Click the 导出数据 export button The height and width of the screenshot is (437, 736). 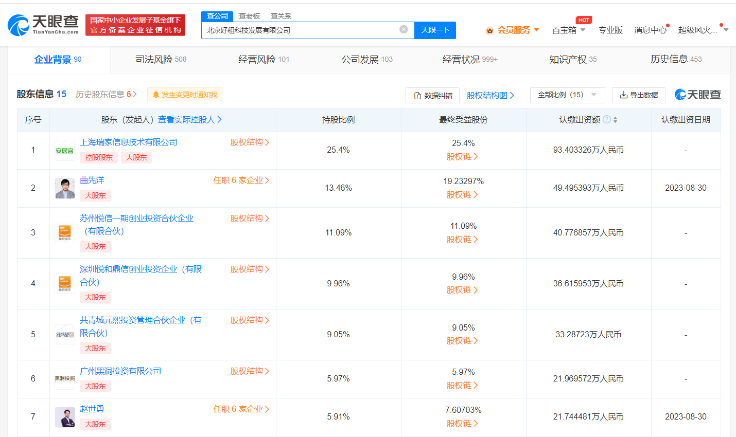click(638, 95)
